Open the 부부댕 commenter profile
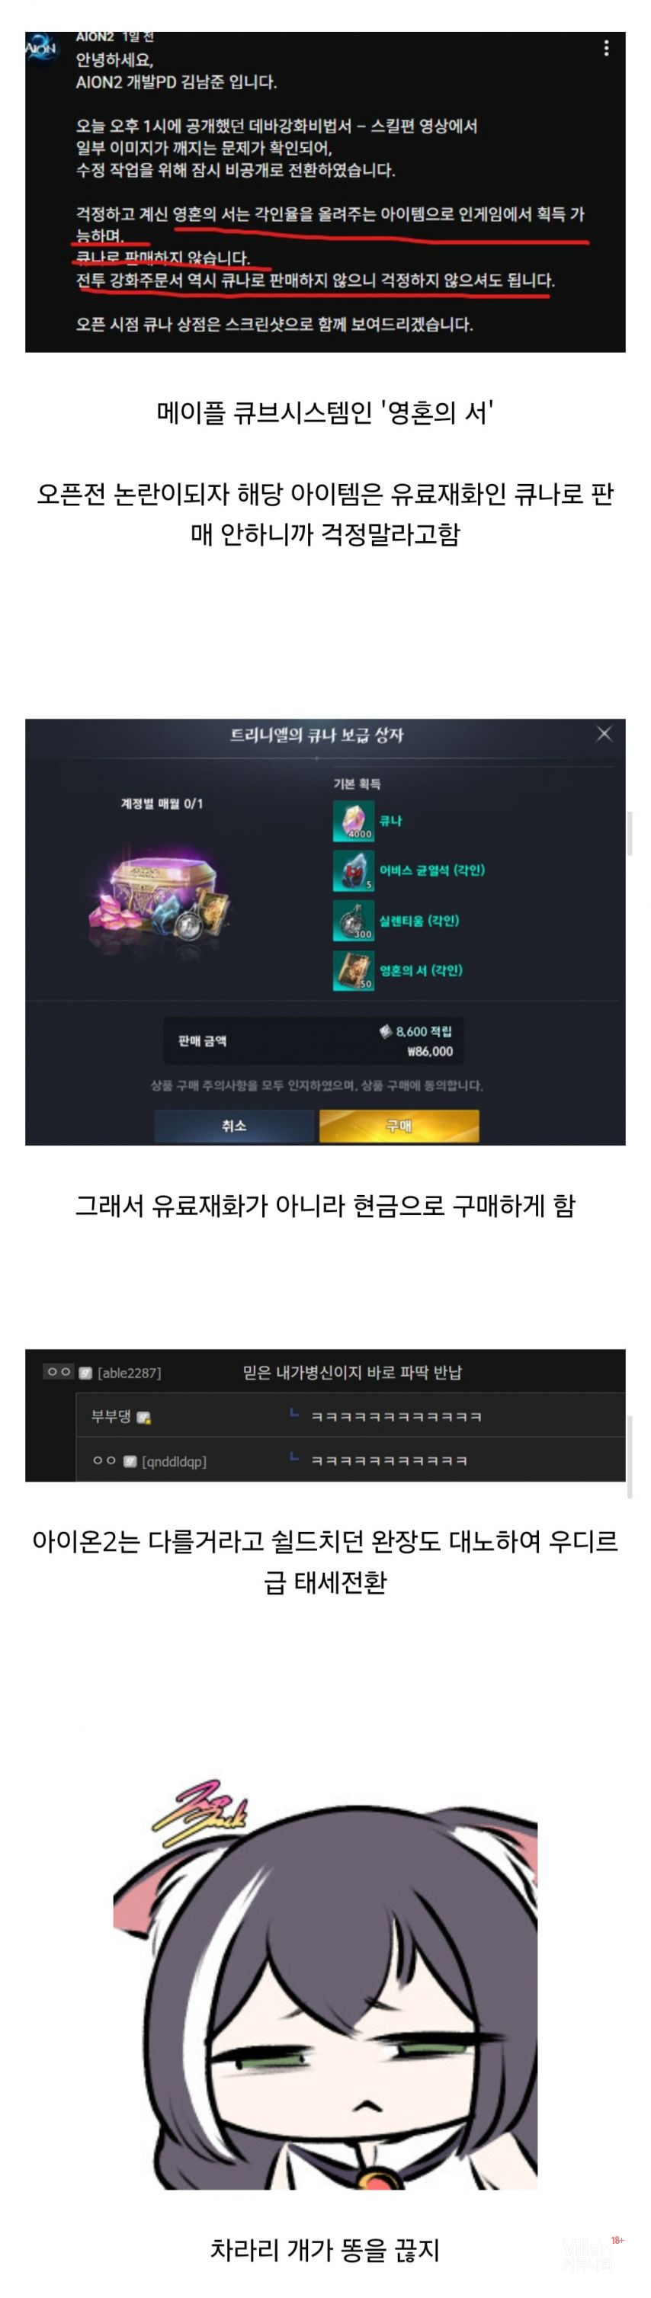Viewport: 651px width, 2298px height. 111,1417
